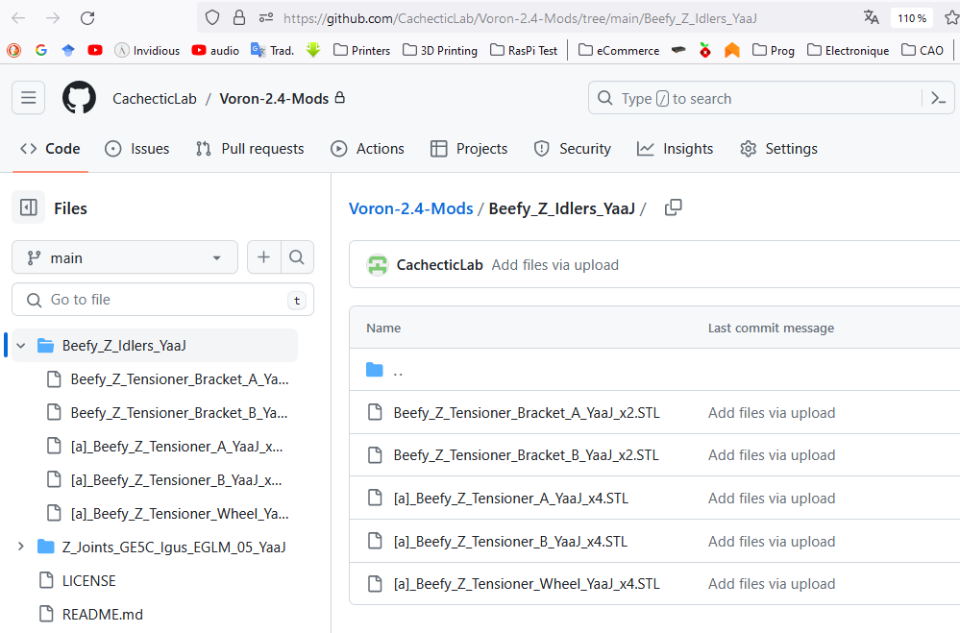Open the audio bookmark
Screen dimensions: 960x633
(x=215, y=50)
